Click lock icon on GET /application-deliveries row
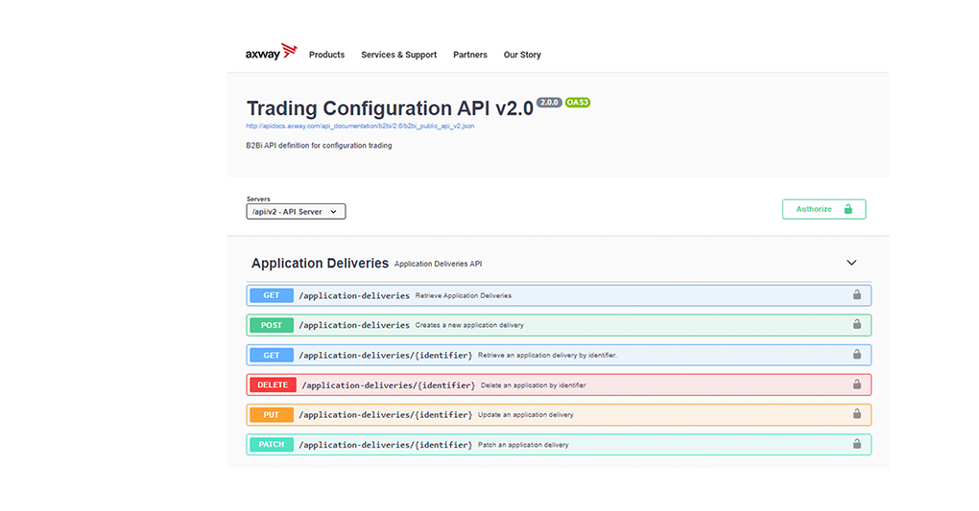The height and width of the screenshot is (511, 979). coord(856,295)
